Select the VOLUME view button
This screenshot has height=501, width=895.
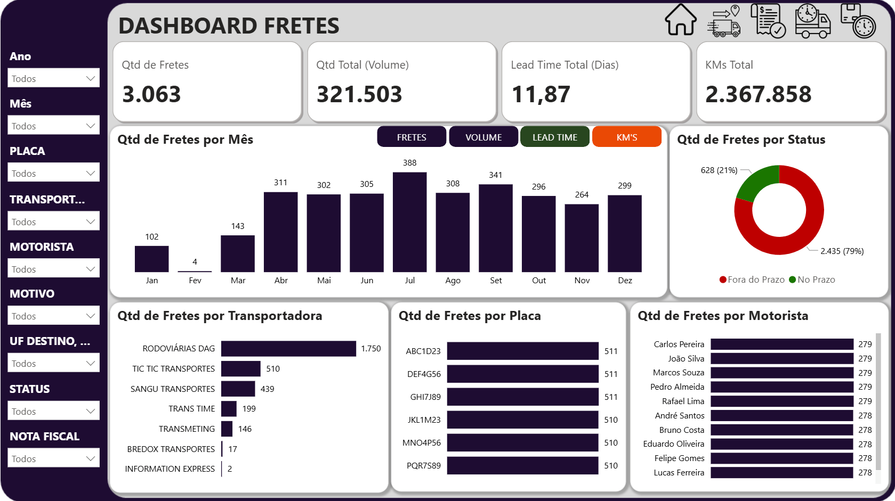[x=483, y=137]
